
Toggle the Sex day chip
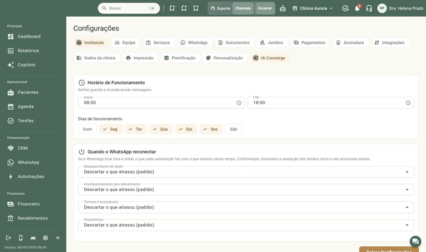pos(211,129)
